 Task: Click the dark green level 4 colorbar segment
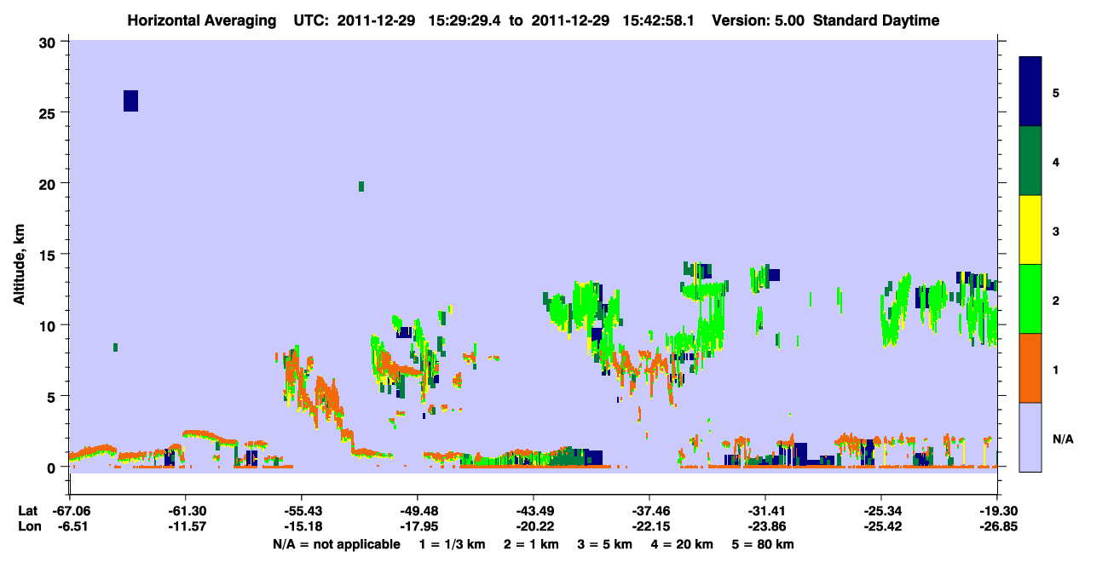(1030, 161)
